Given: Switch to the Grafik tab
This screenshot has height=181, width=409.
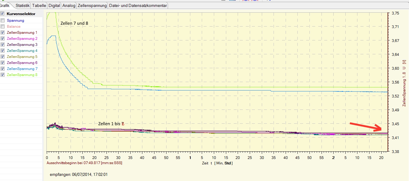Looking at the screenshot, I should point(5,5).
